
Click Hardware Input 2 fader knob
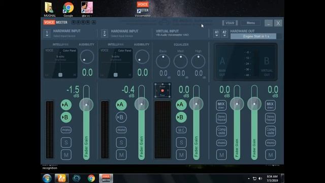[x=141, y=104]
